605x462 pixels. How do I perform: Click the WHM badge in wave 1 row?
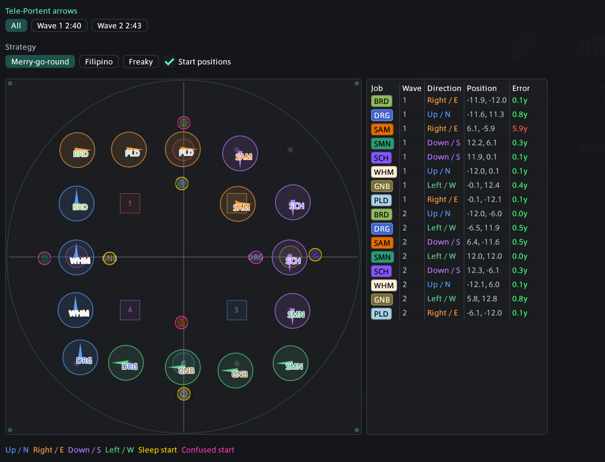[384, 172]
